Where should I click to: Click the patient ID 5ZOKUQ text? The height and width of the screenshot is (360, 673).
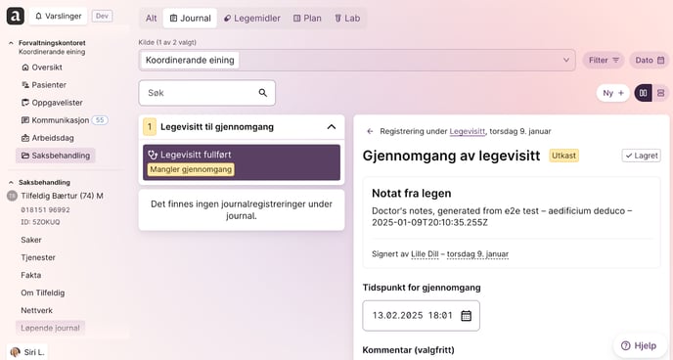[40, 222]
